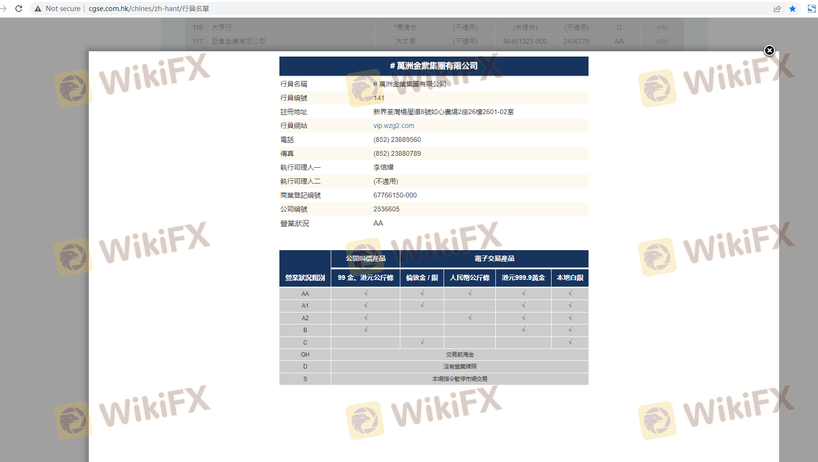Click info link for row 116
Screen dimensions: 818x462
tap(662, 27)
